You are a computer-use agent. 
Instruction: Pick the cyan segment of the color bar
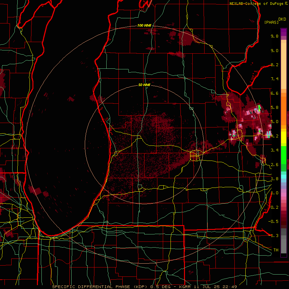(284, 177)
